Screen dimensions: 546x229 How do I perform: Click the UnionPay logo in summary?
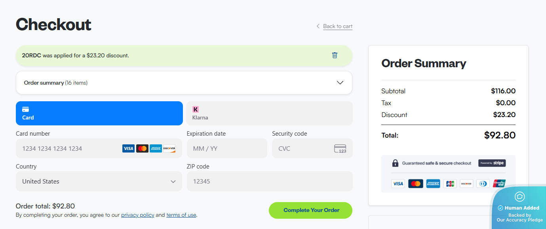[x=499, y=184]
